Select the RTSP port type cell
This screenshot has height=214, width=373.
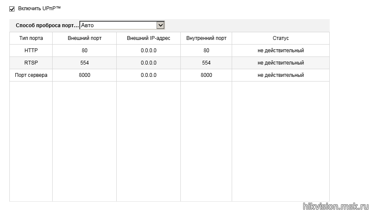pos(31,63)
